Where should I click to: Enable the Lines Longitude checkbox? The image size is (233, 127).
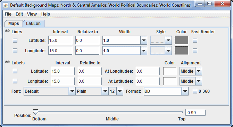(x=15, y=51)
